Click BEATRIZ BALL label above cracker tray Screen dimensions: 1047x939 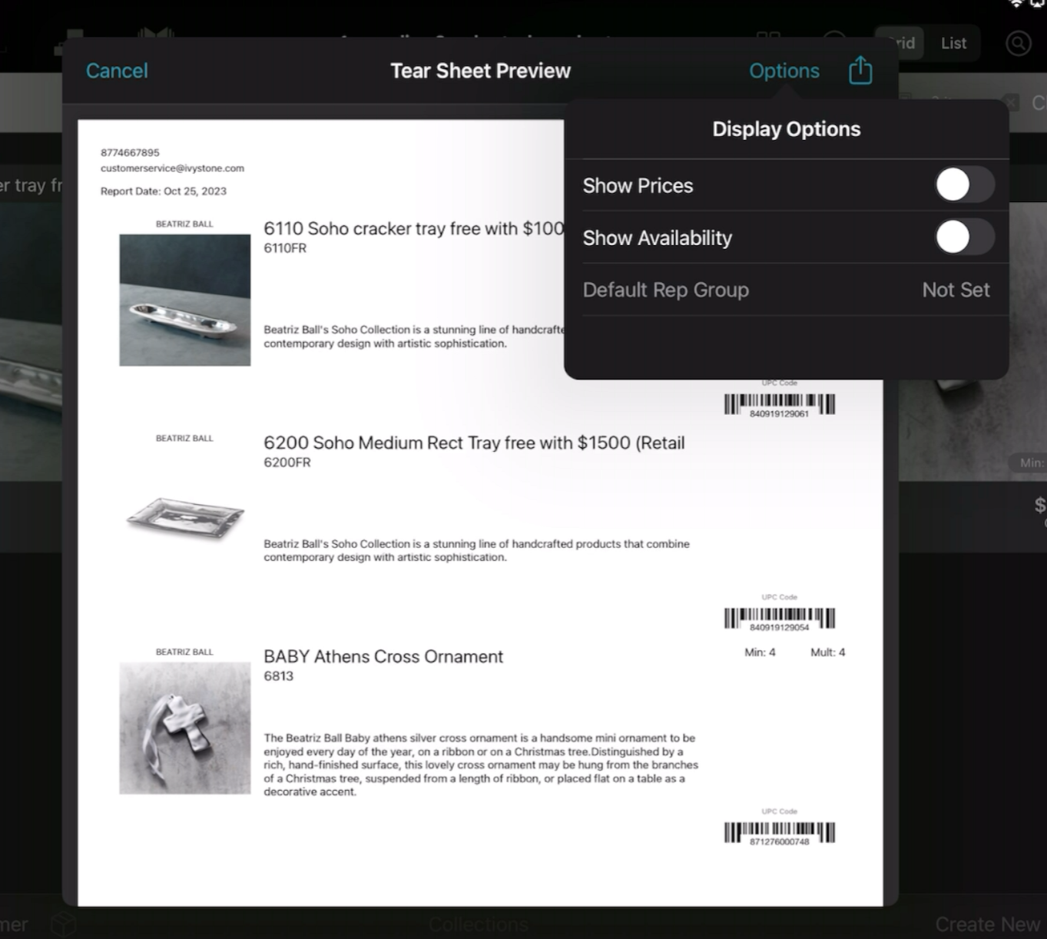pyautogui.click(x=184, y=224)
